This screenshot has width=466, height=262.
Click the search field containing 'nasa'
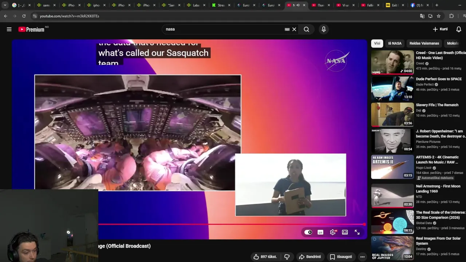(x=224, y=29)
